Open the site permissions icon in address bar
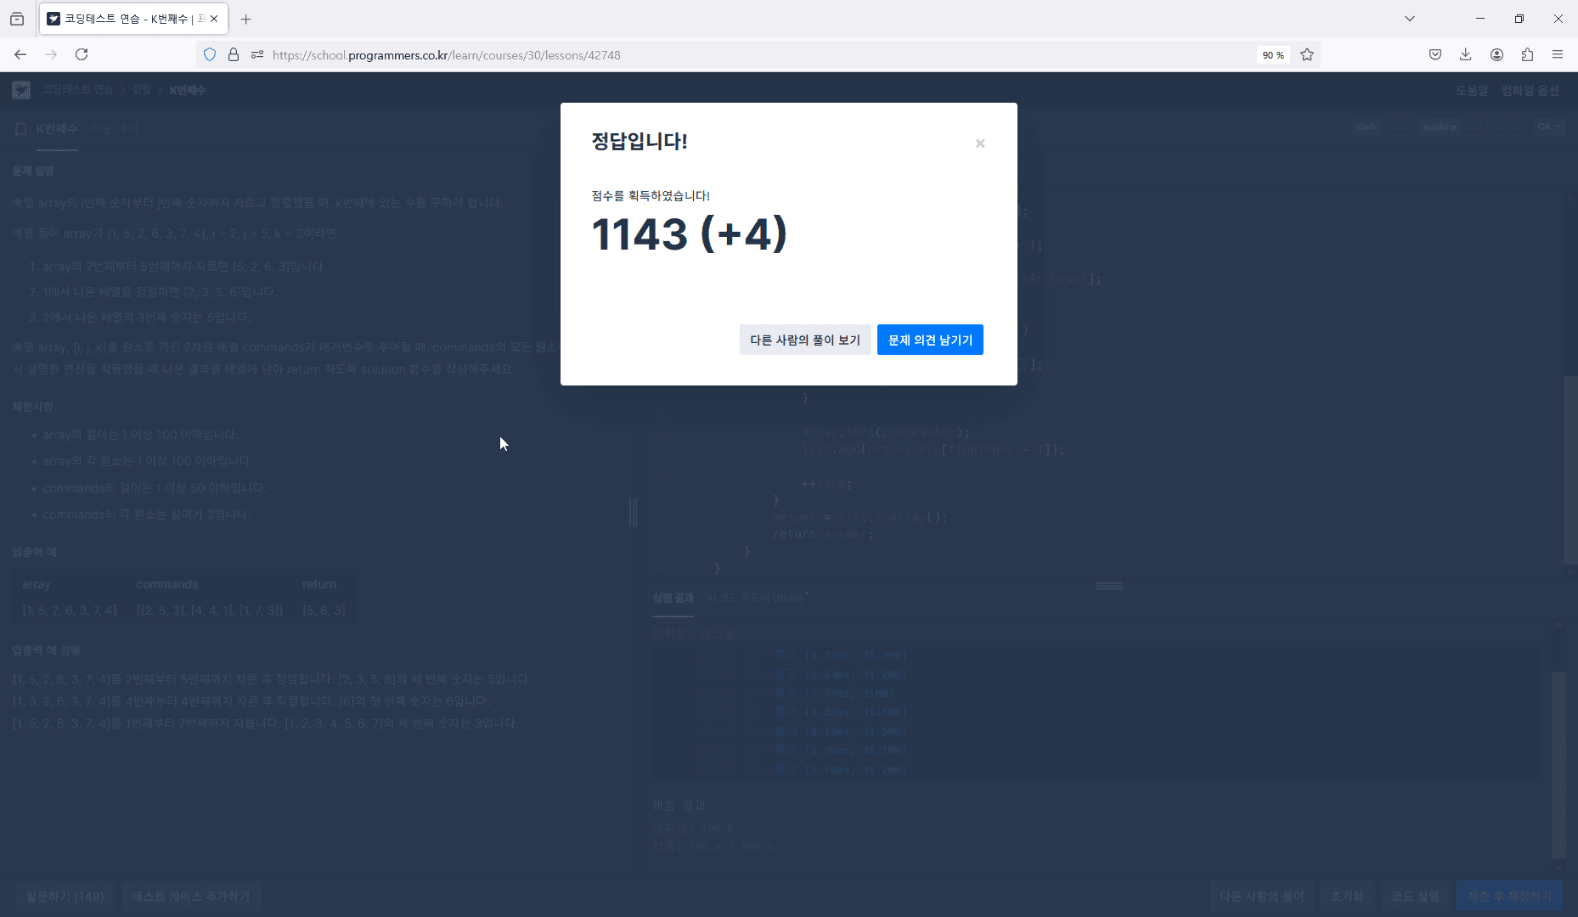1578x917 pixels. [257, 54]
